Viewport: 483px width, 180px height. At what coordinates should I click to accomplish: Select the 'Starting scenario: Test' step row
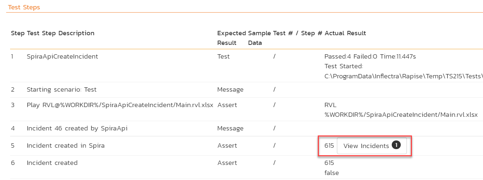pyautogui.click(x=62, y=89)
